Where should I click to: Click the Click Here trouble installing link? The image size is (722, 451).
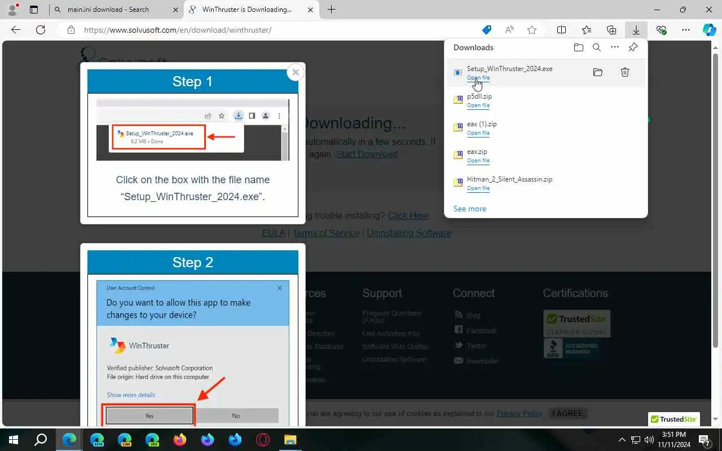click(408, 215)
